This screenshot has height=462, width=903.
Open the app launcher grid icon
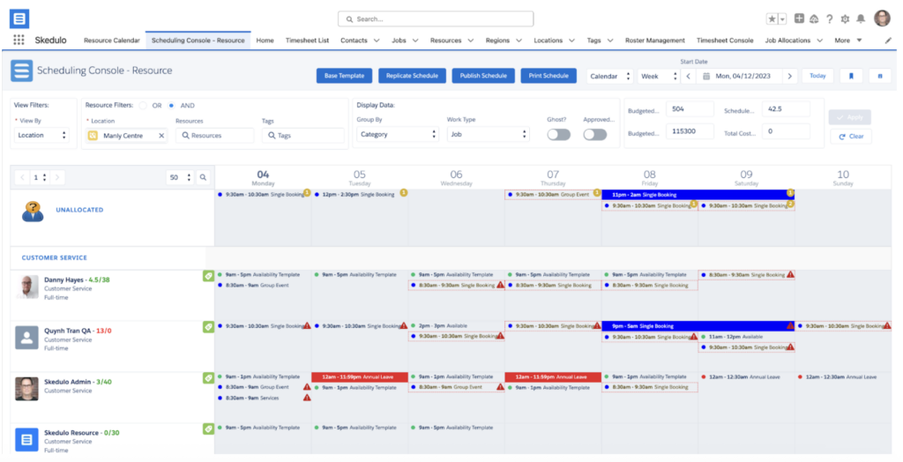19,40
